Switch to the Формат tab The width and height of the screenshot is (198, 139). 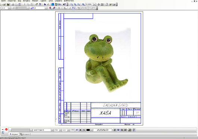(14, 134)
